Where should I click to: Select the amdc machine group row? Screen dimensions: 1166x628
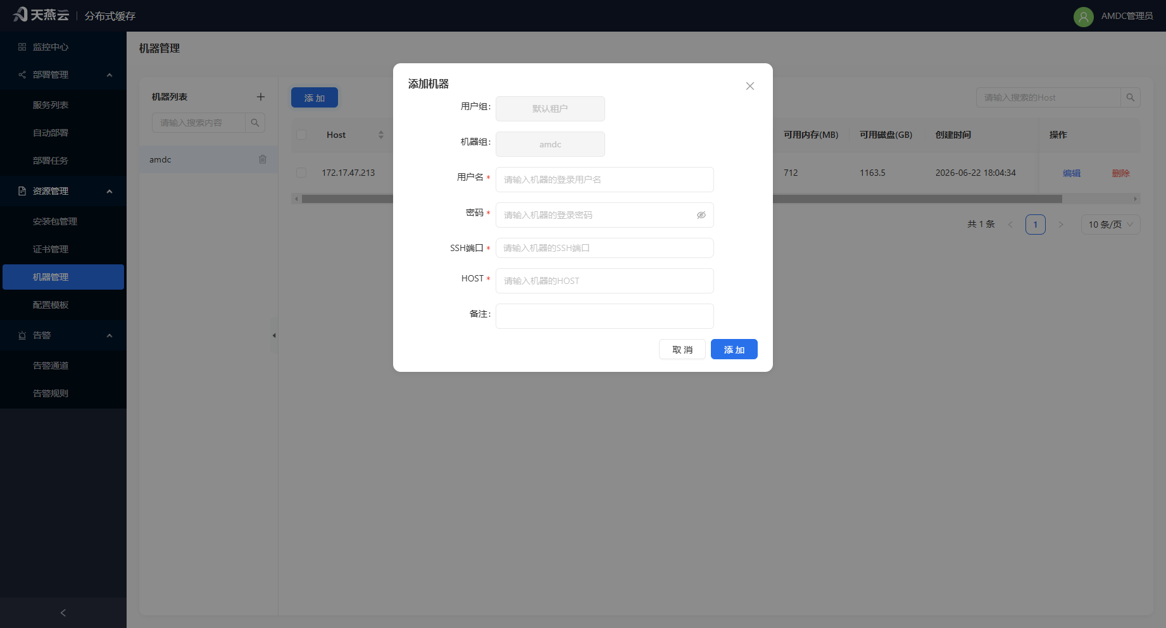point(208,159)
